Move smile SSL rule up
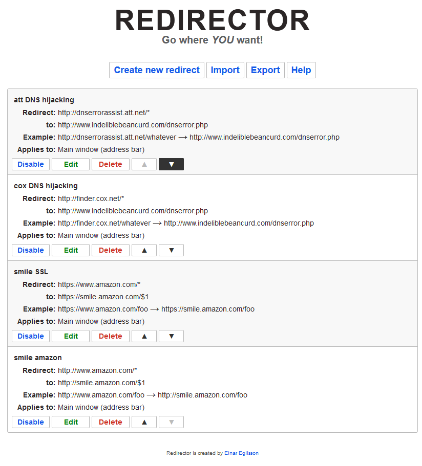The image size is (422, 466). (144, 336)
